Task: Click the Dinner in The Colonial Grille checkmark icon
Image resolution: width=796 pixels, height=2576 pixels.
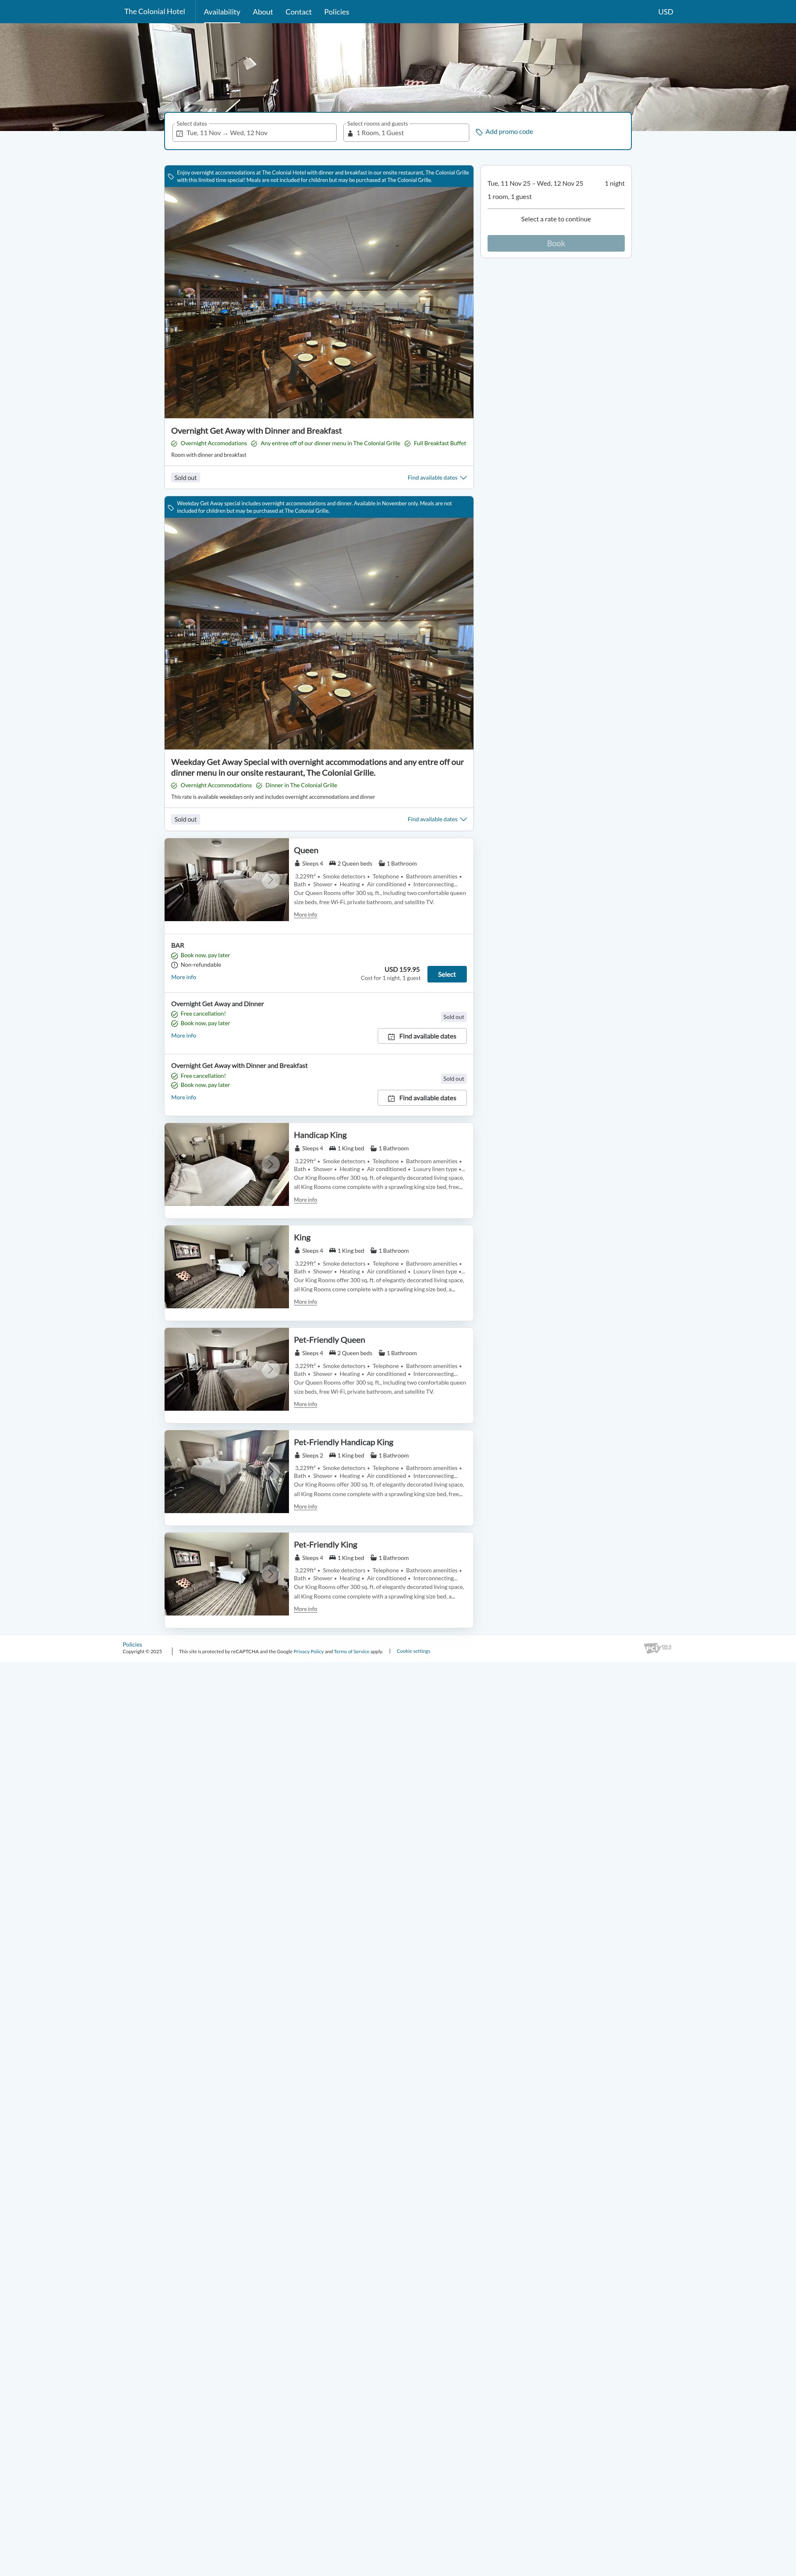Action: coord(259,785)
